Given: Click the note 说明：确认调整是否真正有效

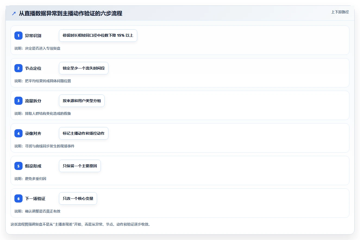Looking at the screenshot, I should (x=37, y=211).
